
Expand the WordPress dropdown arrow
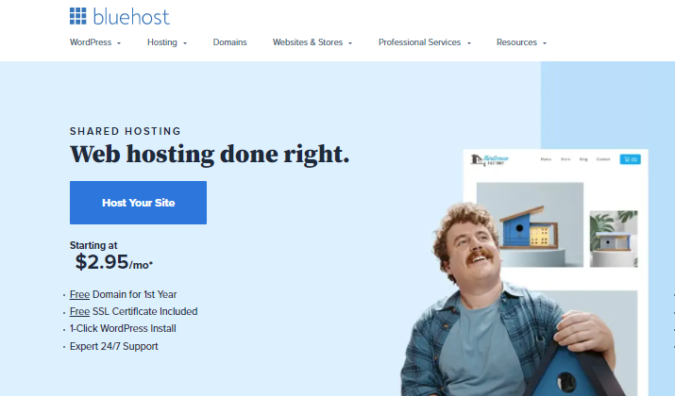pyautogui.click(x=119, y=43)
